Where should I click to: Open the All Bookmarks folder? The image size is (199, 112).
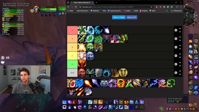pos(176,11)
